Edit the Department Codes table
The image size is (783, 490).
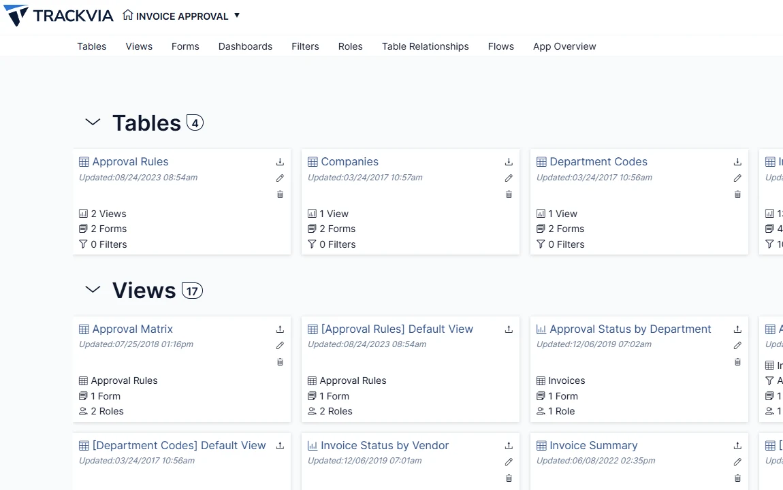click(x=737, y=178)
